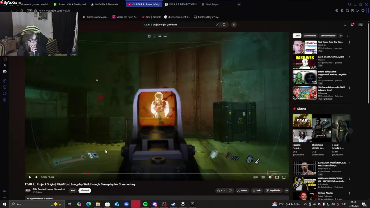The height and width of the screenshot is (208, 370).
Task: Open DARK WEB video thumbnail
Action: [305, 62]
